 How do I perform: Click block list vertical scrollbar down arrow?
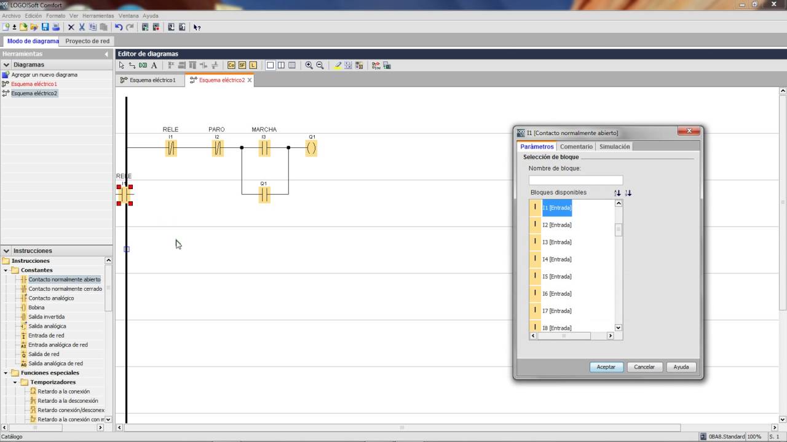pyautogui.click(x=619, y=328)
